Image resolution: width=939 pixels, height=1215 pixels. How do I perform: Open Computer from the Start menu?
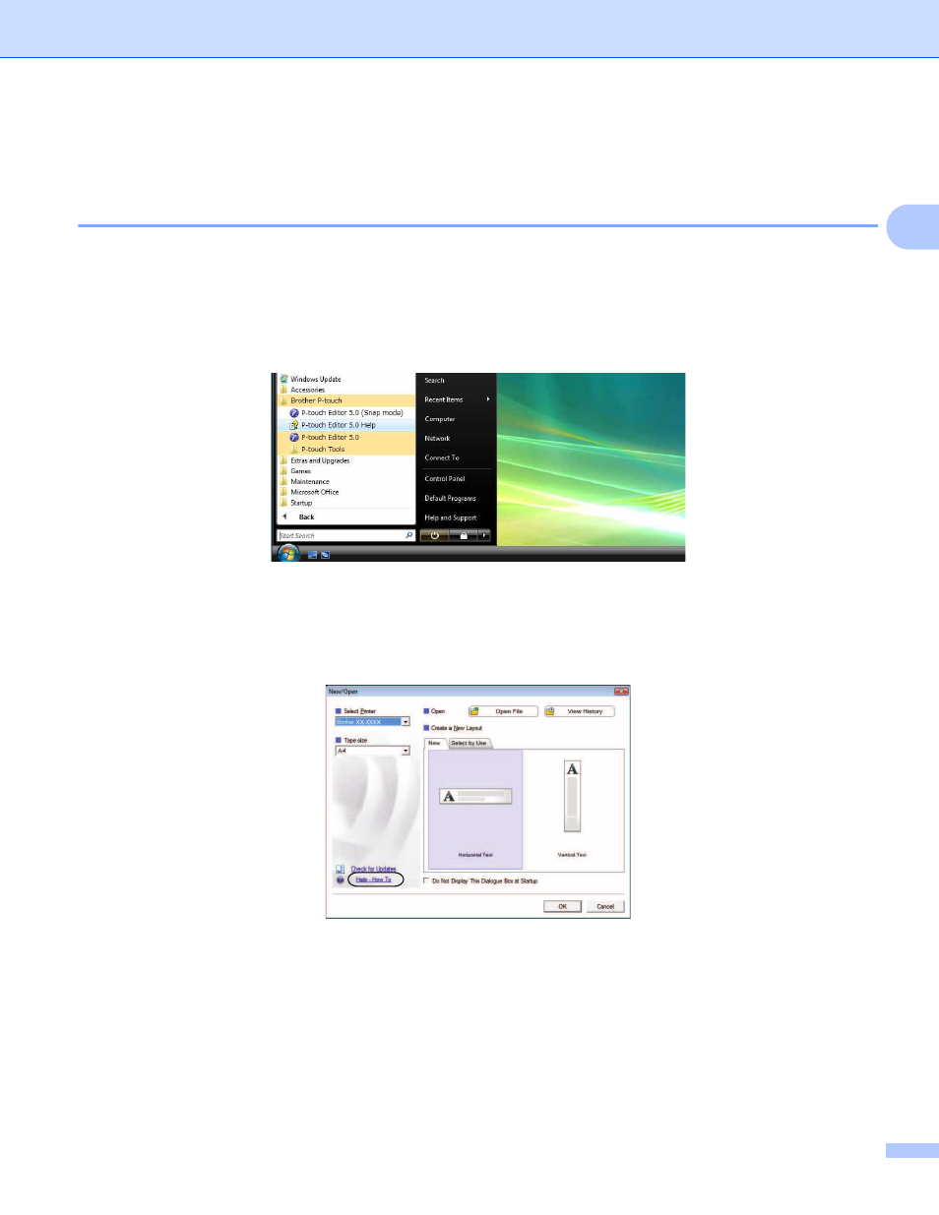pyautogui.click(x=439, y=419)
